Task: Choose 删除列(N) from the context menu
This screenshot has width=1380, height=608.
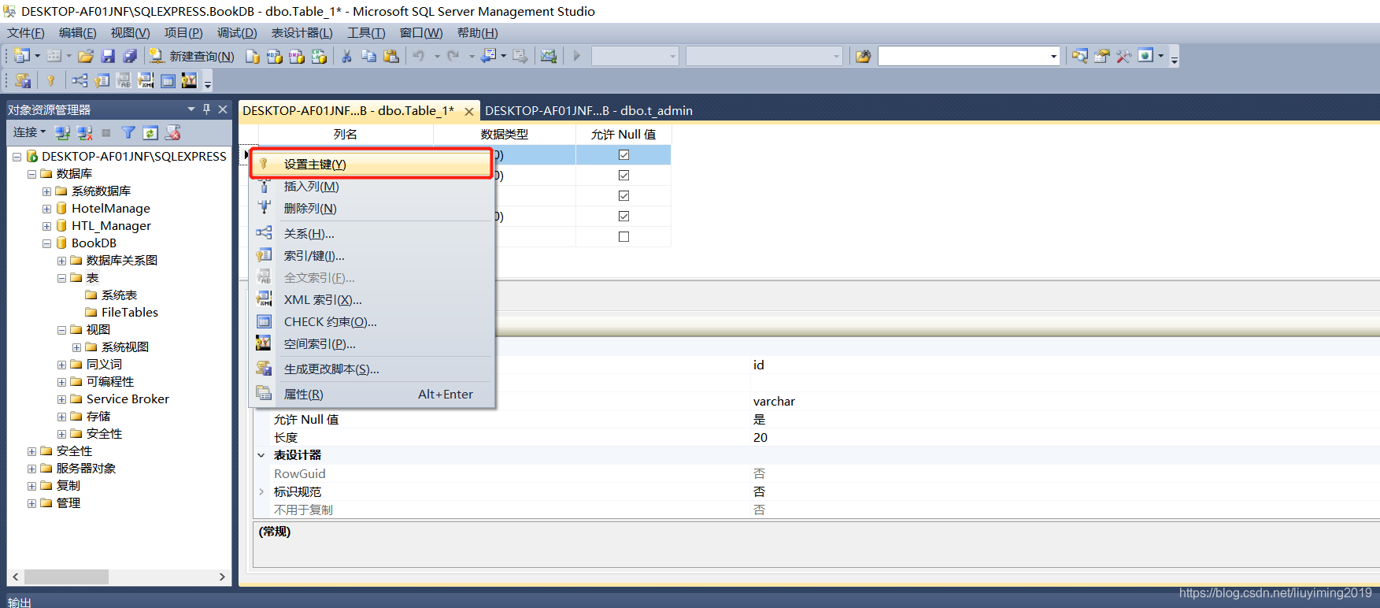Action: (371, 209)
